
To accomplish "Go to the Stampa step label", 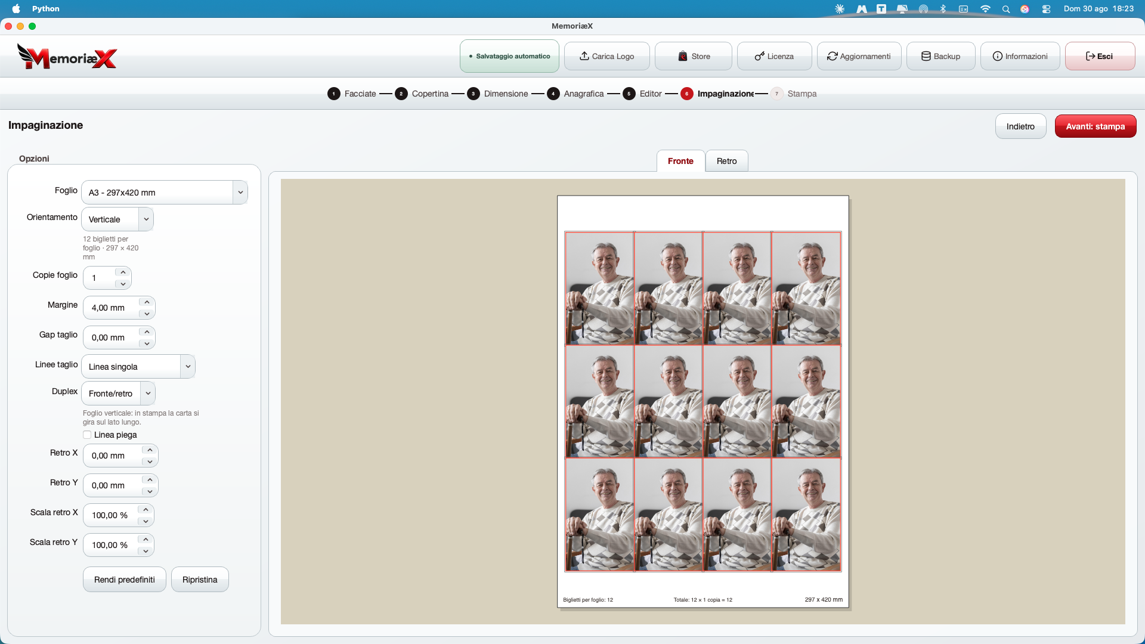I will click(802, 94).
